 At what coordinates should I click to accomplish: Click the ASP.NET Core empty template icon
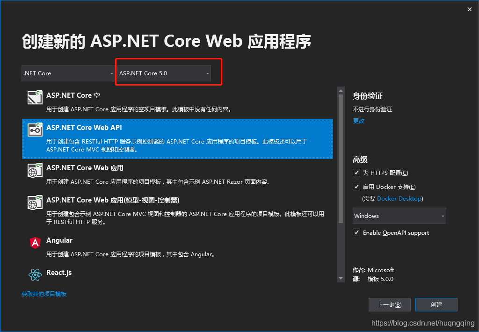(x=35, y=97)
